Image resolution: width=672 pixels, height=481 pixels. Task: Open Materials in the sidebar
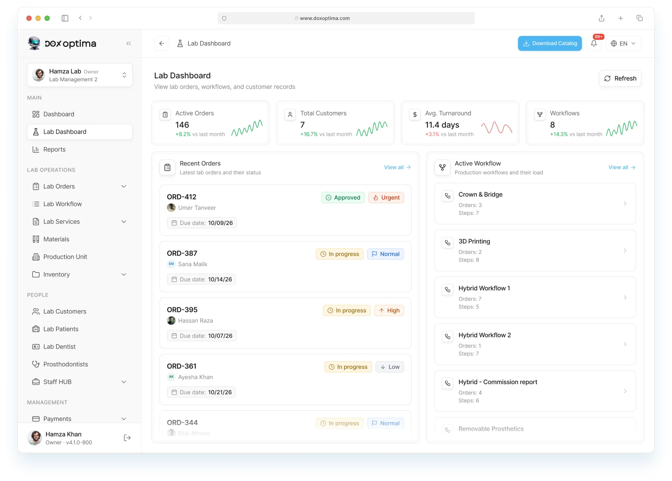(x=80, y=239)
